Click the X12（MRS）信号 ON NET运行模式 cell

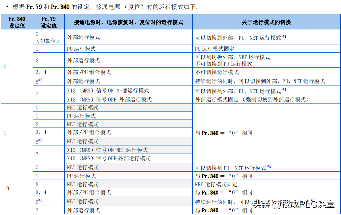point(107,150)
